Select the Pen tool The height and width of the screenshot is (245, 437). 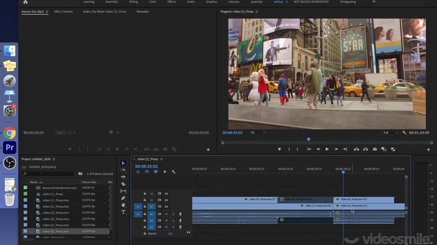(x=123, y=198)
